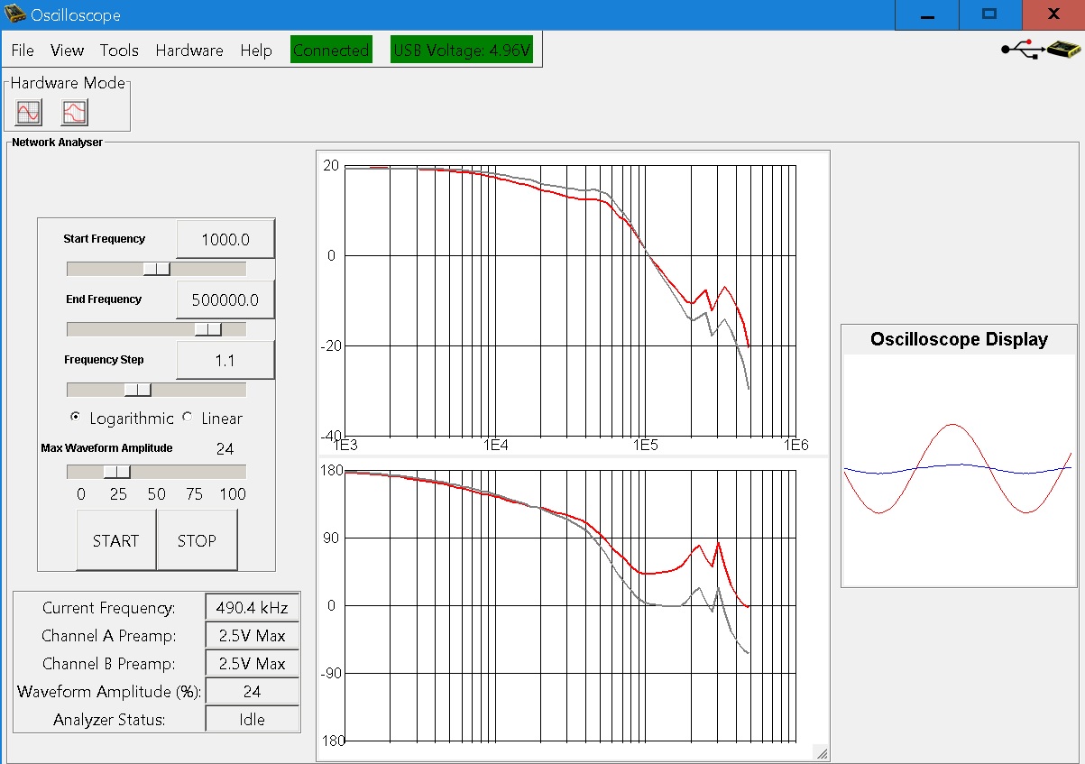Screen dimensions: 1085x764
Task: Click the End Frequency slider handle
Action: [x=208, y=329]
